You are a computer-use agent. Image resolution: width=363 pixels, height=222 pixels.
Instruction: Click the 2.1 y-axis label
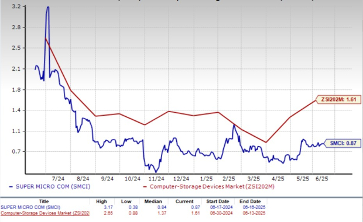[16, 68]
